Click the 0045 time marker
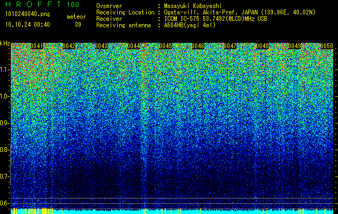338x214 pixels. tap(166, 46)
